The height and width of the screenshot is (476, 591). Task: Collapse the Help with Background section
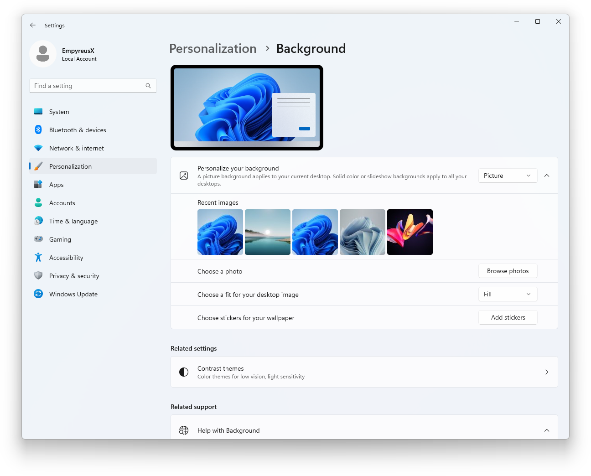point(547,430)
